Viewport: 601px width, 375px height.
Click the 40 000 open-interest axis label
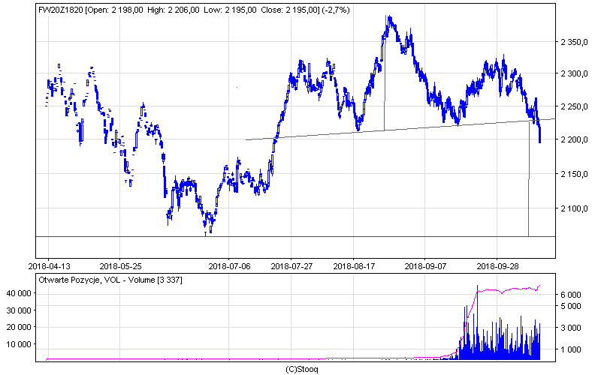click(x=19, y=293)
